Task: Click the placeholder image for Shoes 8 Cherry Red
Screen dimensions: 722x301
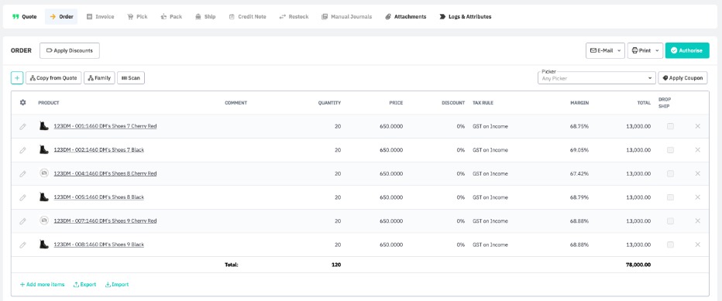Action: [x=43, y=173]
